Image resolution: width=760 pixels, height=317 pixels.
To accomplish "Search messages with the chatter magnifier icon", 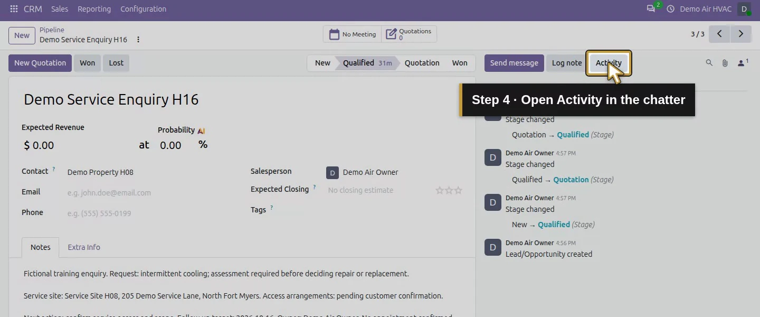I will (x=709, y=63).
